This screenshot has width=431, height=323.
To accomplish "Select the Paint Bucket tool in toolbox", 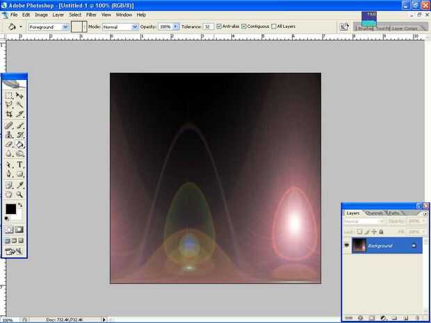I will [x=19, y=144].
